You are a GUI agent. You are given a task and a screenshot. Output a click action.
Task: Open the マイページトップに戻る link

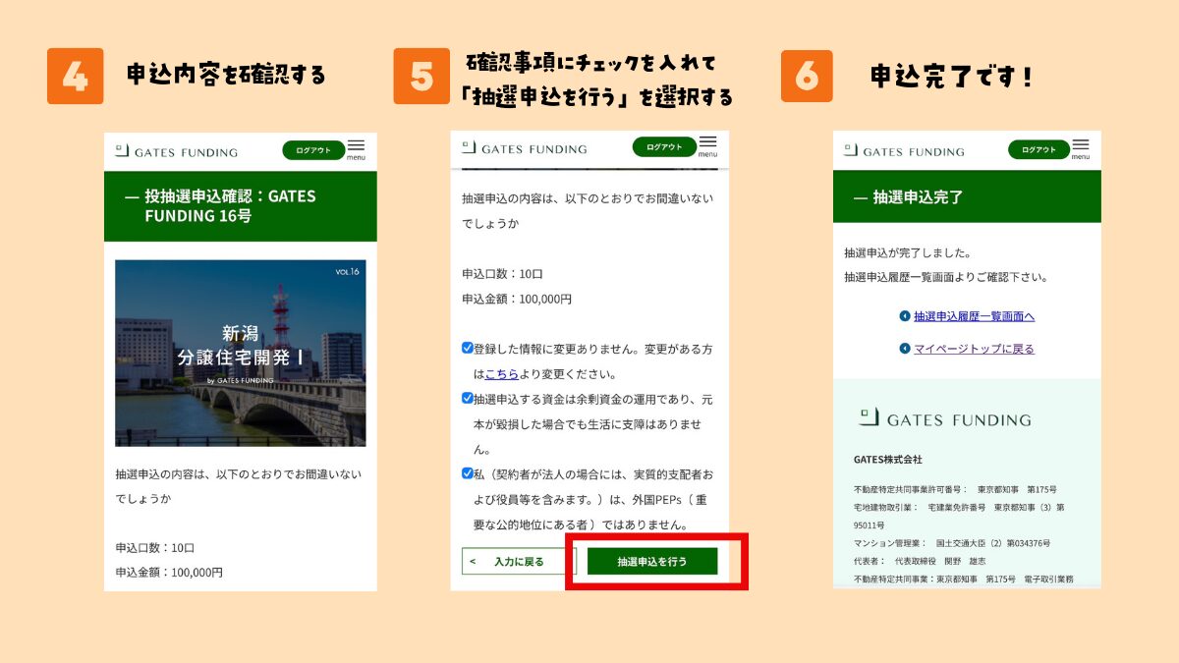[974, 349]
